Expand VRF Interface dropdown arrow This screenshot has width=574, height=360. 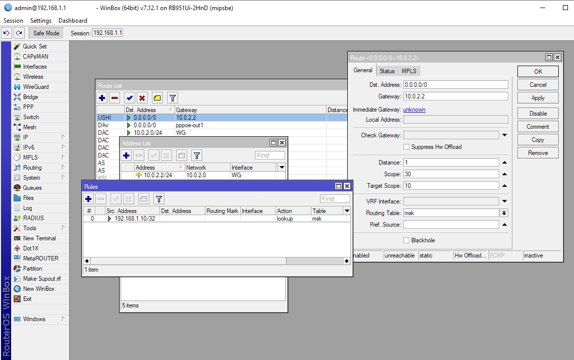tap(504, 201)
